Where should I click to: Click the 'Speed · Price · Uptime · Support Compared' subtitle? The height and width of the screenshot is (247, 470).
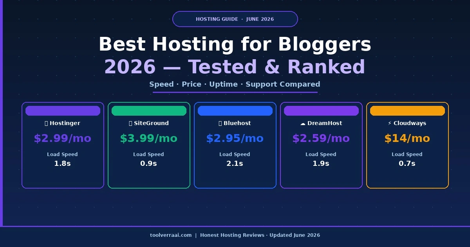235,84
